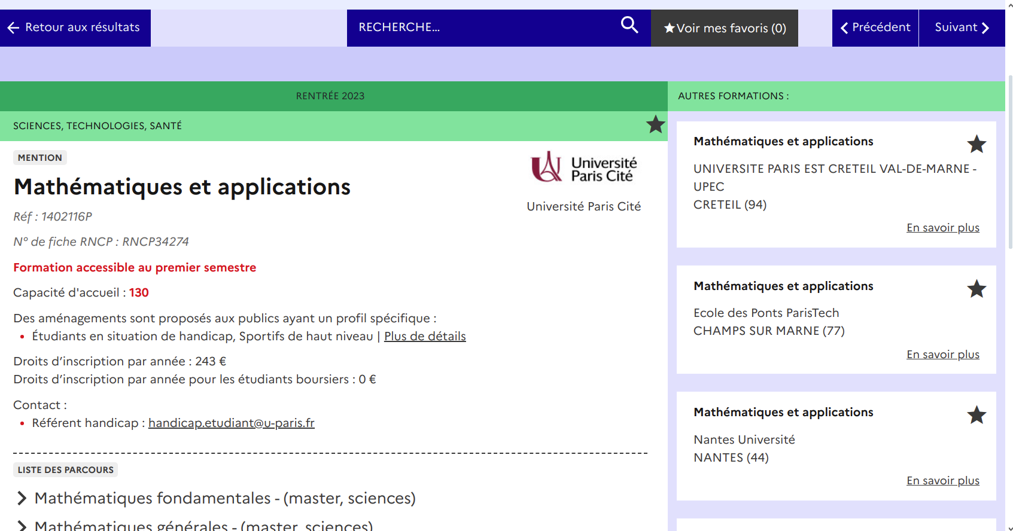Click Formation accessible au premier semestre text

135,267
